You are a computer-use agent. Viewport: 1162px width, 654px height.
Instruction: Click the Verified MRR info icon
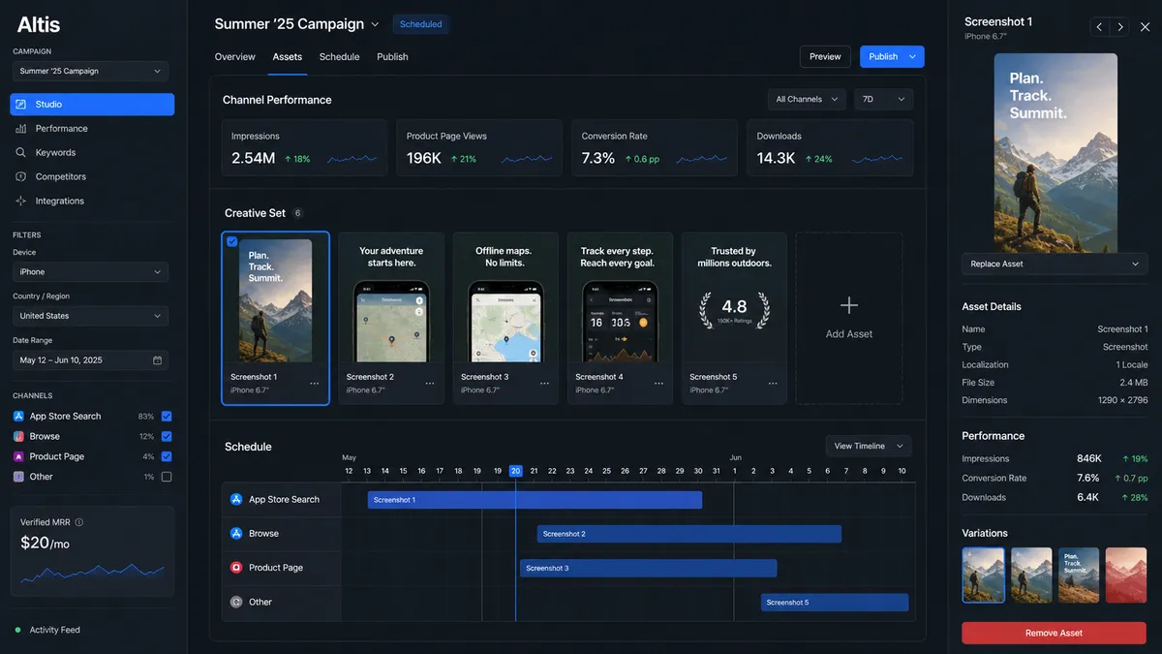[79, 522]
